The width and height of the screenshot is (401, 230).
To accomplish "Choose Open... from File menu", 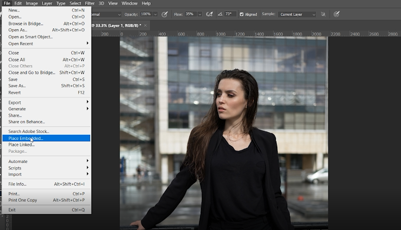I will point(46,17).
